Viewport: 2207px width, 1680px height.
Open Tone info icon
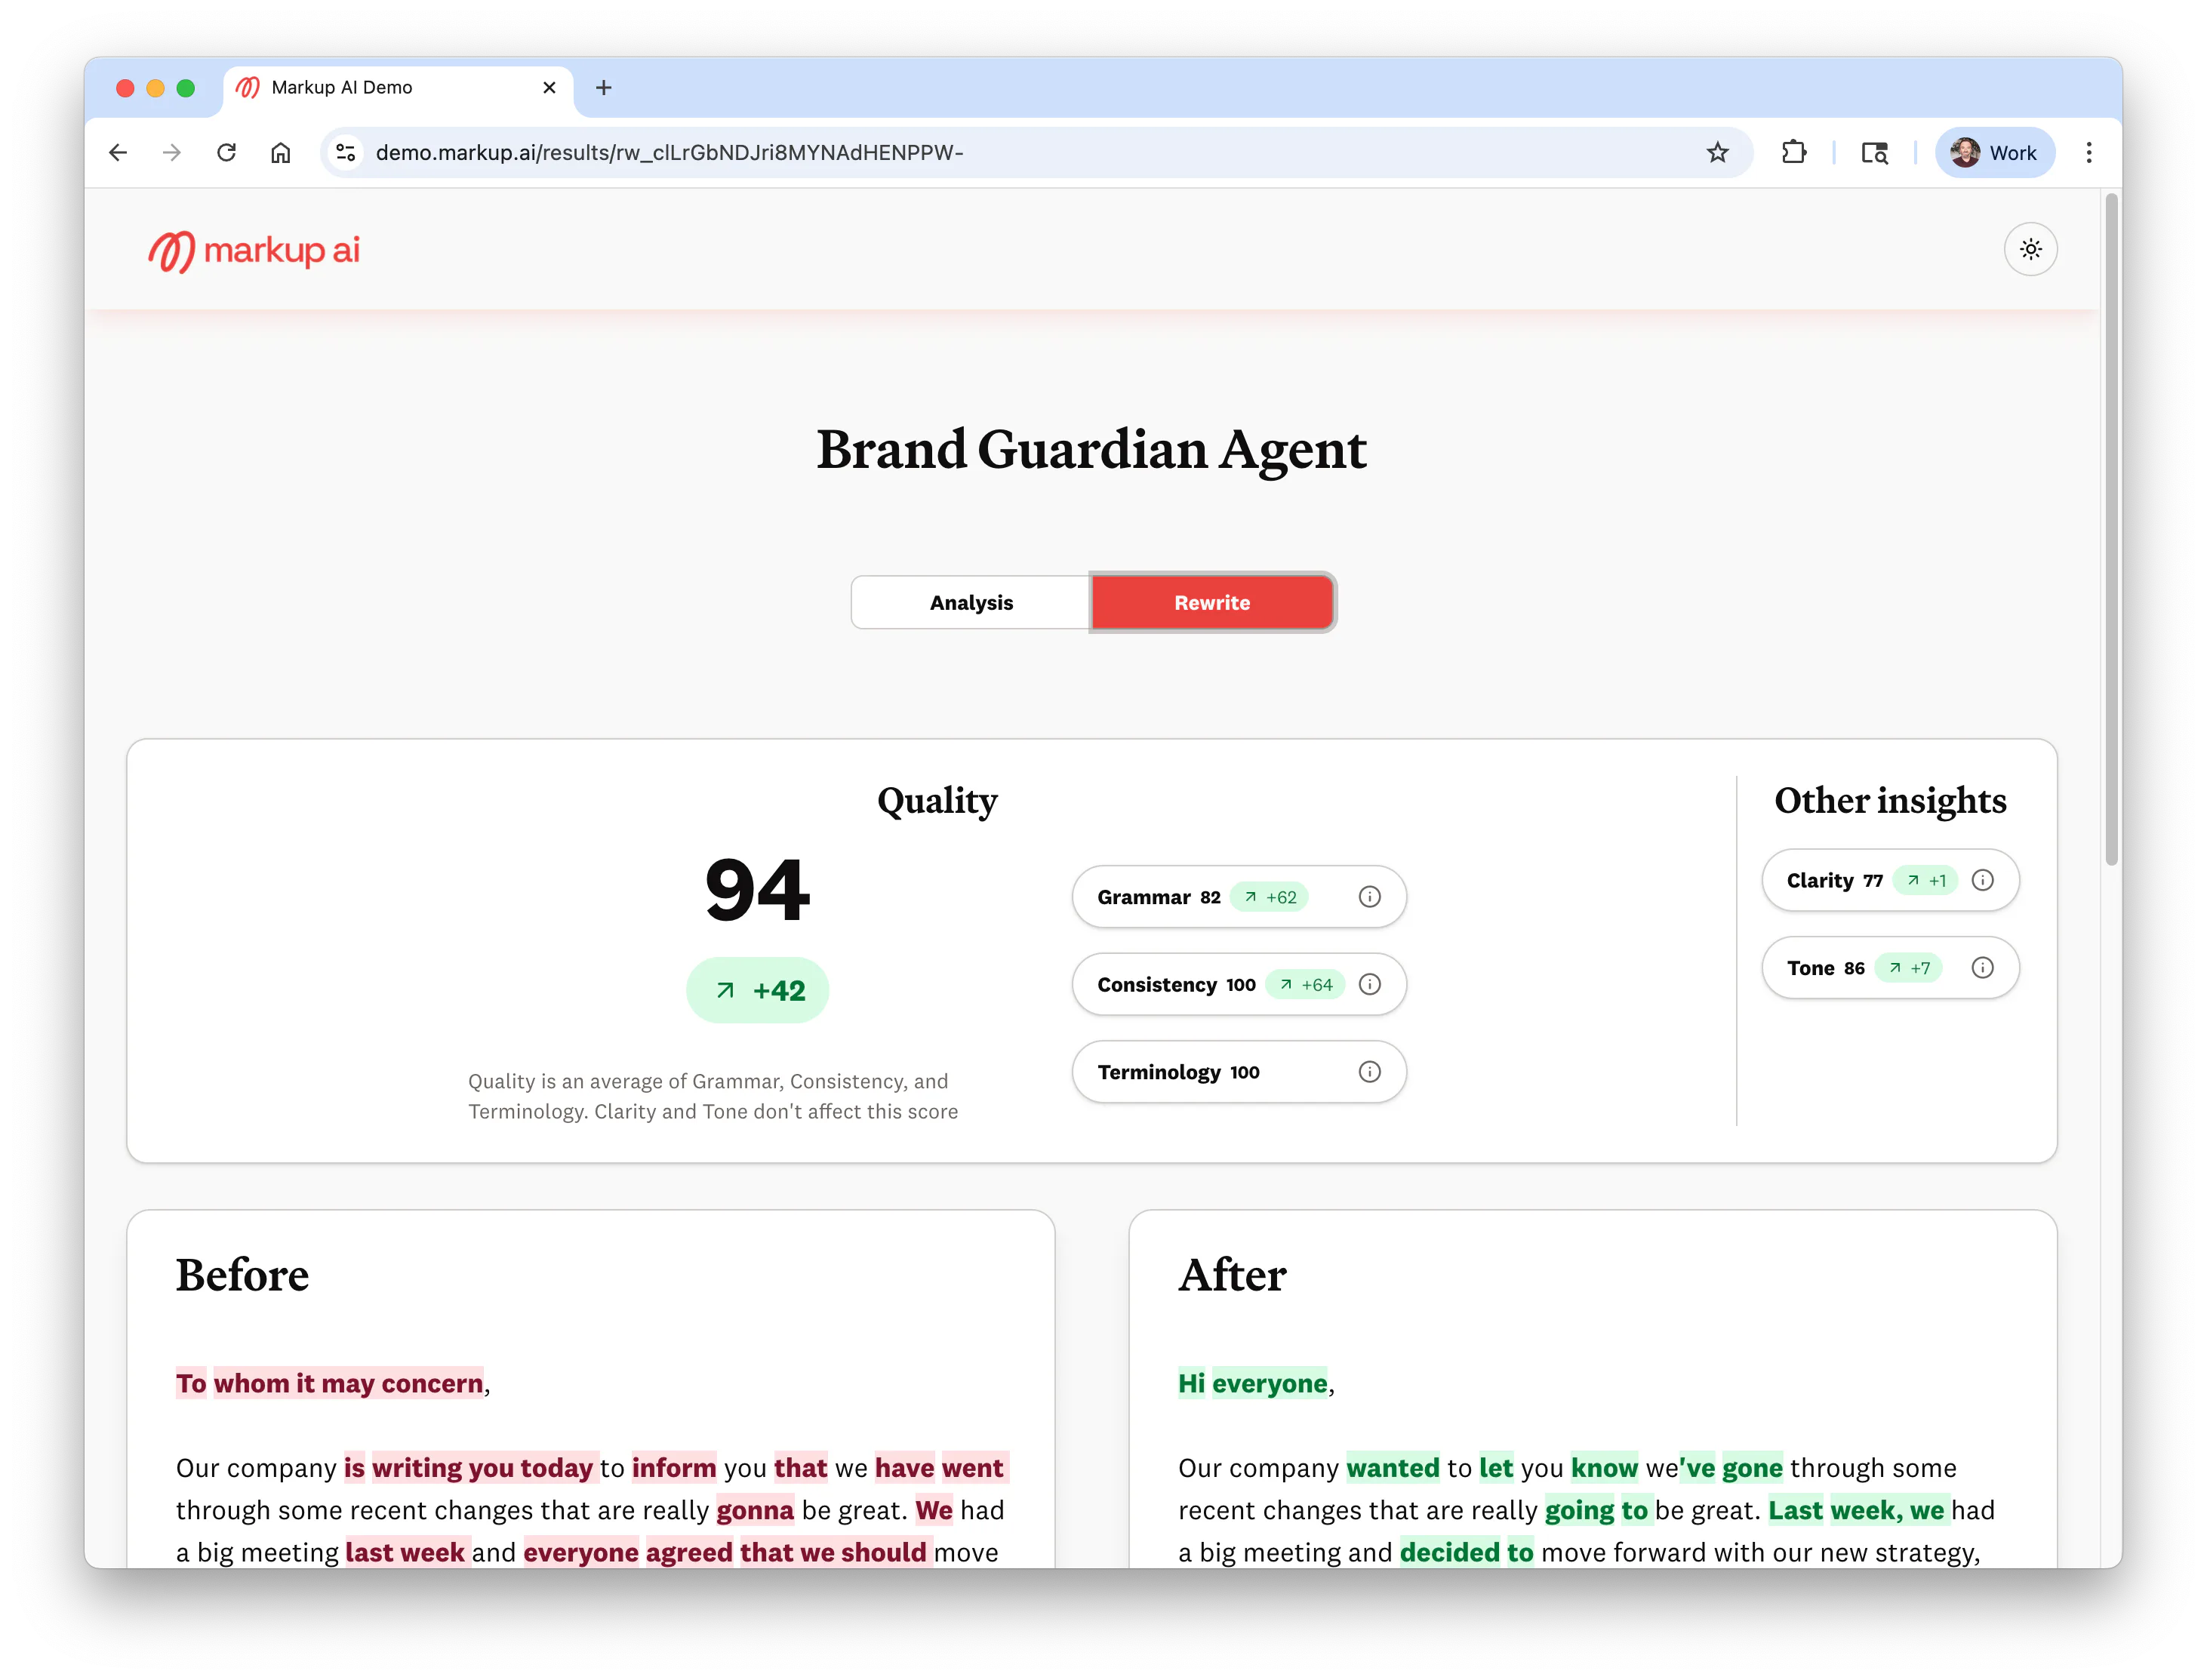click(x=1981, y=967)
